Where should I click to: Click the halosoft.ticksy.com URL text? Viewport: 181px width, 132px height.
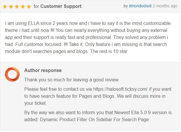[x=120, y=89]
